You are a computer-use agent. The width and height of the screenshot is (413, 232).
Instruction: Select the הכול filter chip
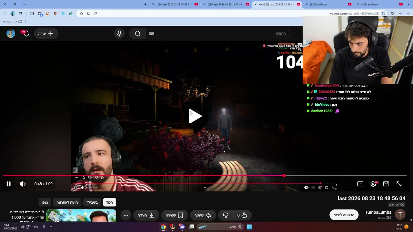110,202
